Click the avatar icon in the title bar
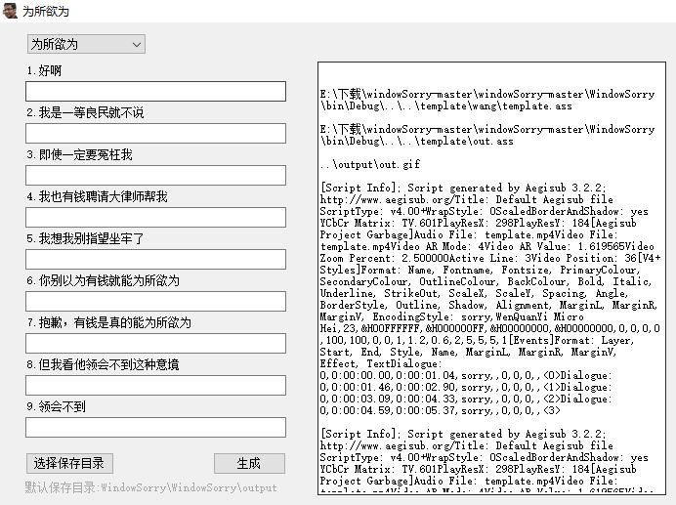The image size is (676, 505). [10, 11]
